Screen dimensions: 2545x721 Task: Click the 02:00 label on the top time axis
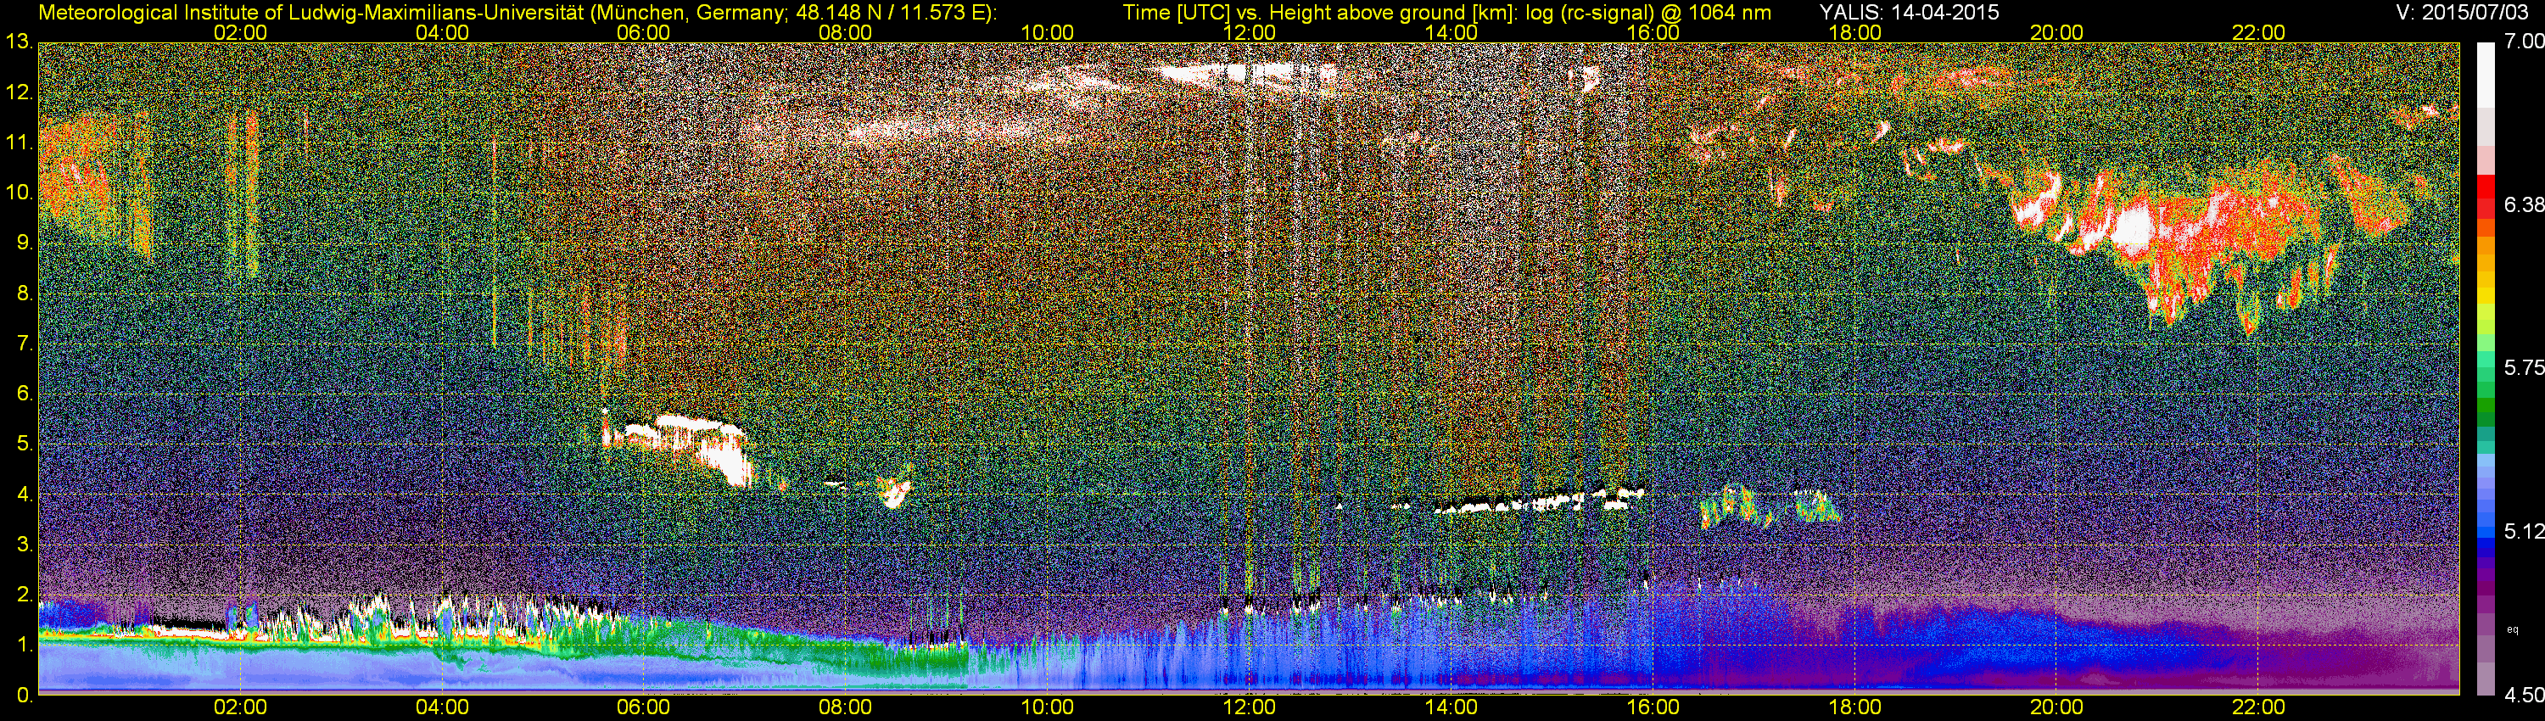tap(240, 32)
